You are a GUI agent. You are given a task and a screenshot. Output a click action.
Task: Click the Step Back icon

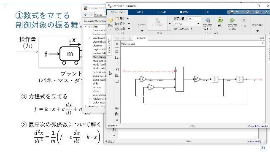point(208,20)
